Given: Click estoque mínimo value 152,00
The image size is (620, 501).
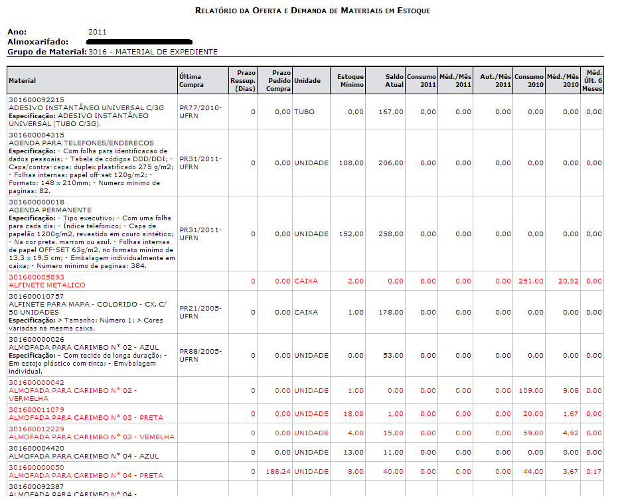Looking at the screenshot, I should (351, 234).
